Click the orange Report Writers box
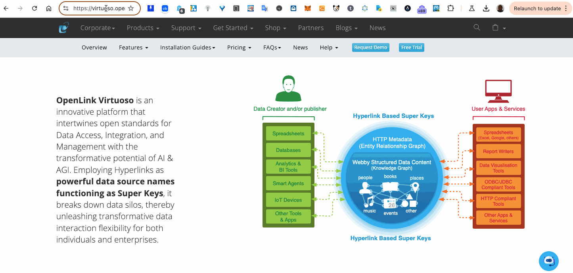This screenshot has height=273, width=573. click(x=498, y=152)
